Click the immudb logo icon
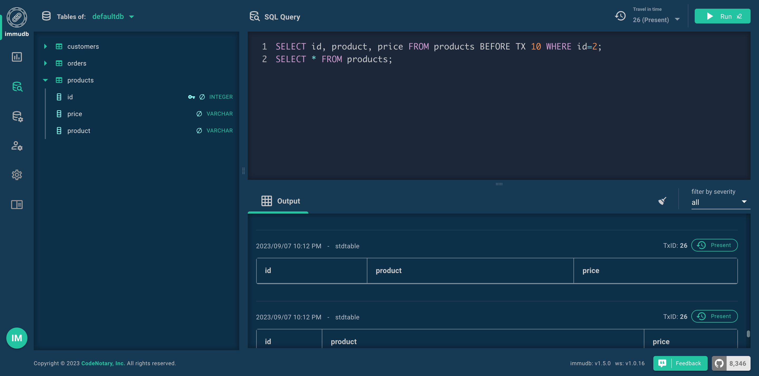Screen dimensions: 759x376 [17, 18]
